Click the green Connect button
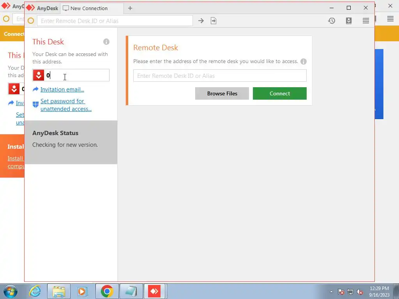Screen dimensions: 399x299 [x=280, y=93]
